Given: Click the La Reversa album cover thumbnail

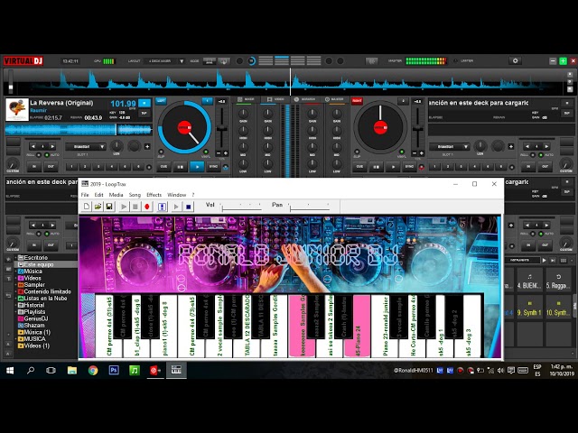Looking at the screenshot, I should point(17,109).
